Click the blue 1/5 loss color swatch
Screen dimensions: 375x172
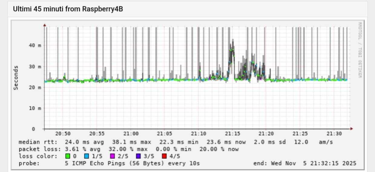pyautogui.click(x=87, y=156)
